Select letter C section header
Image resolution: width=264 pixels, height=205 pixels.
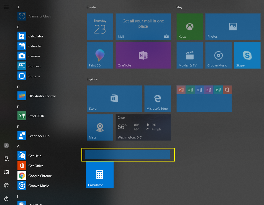pos(18,27)
